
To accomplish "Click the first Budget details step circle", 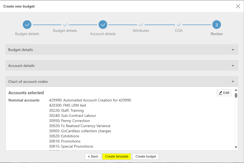I will coord(27,25).
